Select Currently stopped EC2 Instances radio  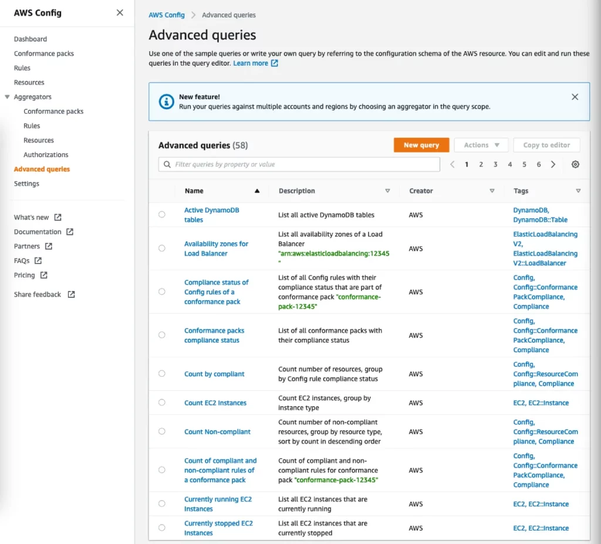pyautogui.click(x=162, y=528)
